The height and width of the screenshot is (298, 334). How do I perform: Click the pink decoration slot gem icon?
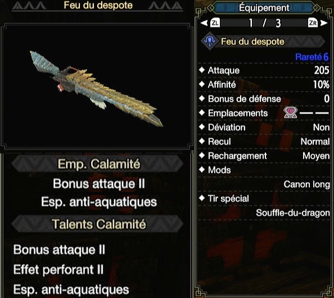point(291,113)
